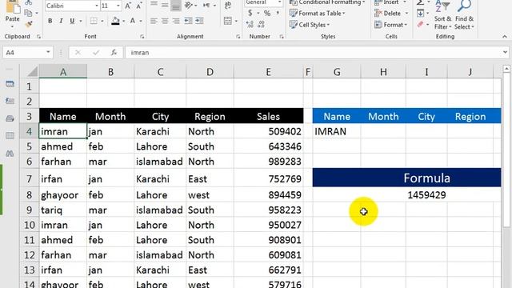Viewport: 512px width, 288px height.
Task: Click the Cut scissors icon
Action: pos(29,2)
